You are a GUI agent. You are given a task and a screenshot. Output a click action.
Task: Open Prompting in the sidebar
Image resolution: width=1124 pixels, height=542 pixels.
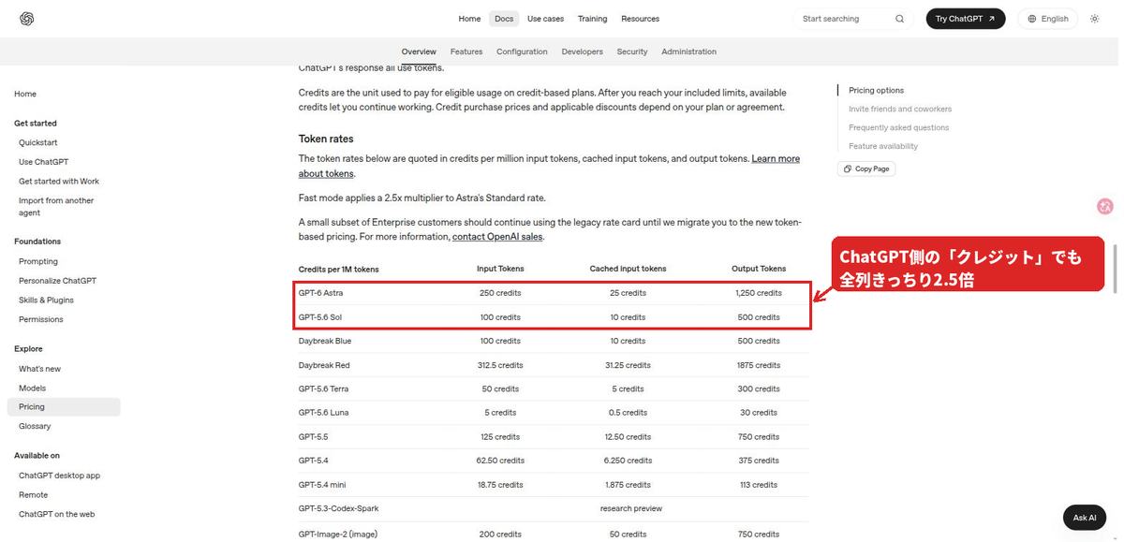tap(38, 261)
